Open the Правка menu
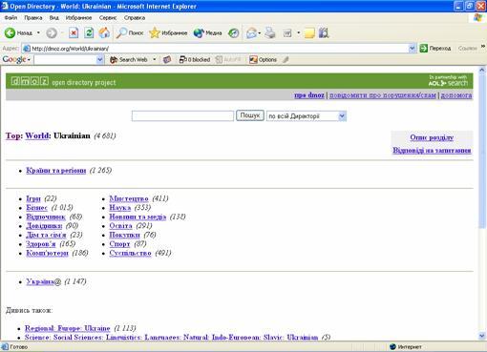 [x=33, y=18]
